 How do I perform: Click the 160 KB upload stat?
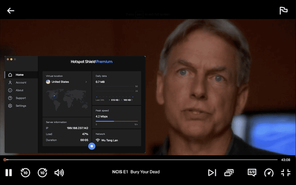click(x=127, y=100)
